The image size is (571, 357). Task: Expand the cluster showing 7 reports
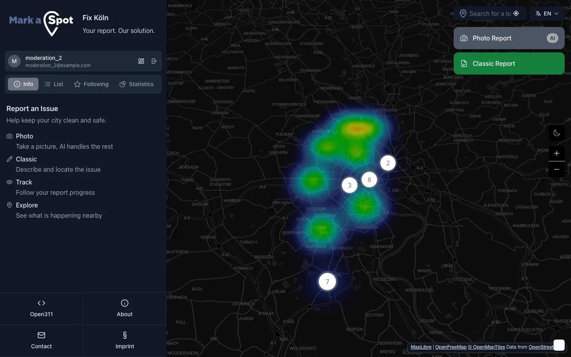tap(327, 282)
